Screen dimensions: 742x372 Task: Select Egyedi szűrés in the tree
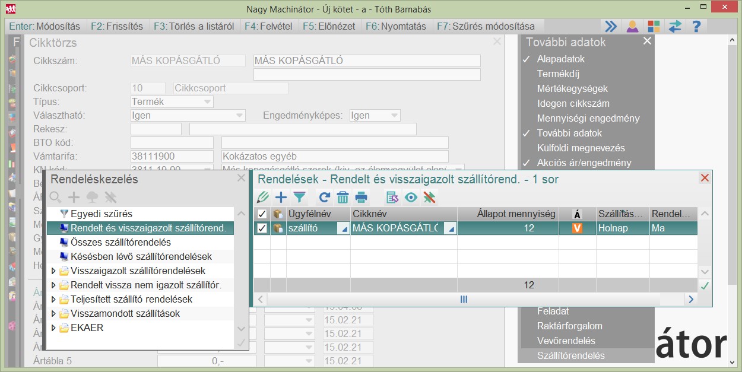tap(101, 214)
